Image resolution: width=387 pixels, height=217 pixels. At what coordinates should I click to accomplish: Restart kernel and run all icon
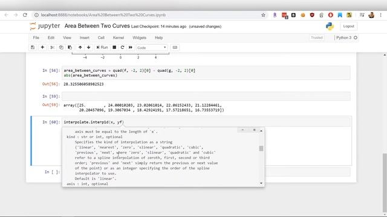(x=131, y=48)
